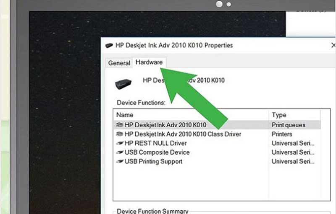Viewport: 336px width, 214px height.
Task: Click Universal Seri... cell for USB Printing Support
Action: [293, 162]
